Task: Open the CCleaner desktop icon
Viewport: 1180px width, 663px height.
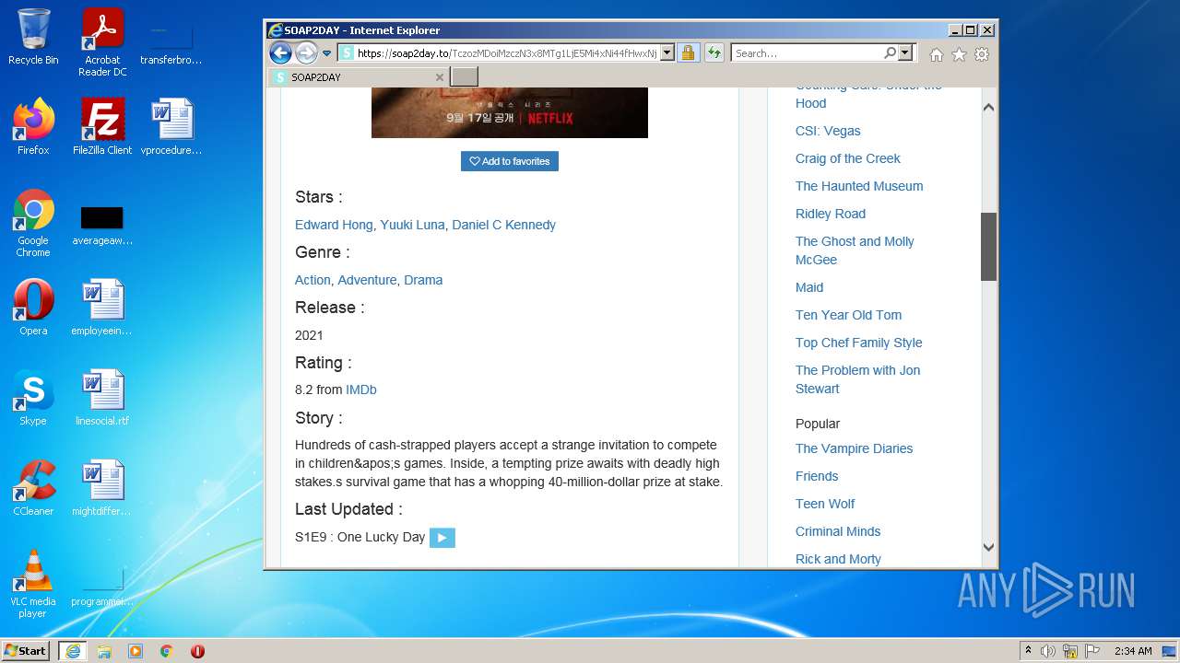Action: (x=33, y=487)
